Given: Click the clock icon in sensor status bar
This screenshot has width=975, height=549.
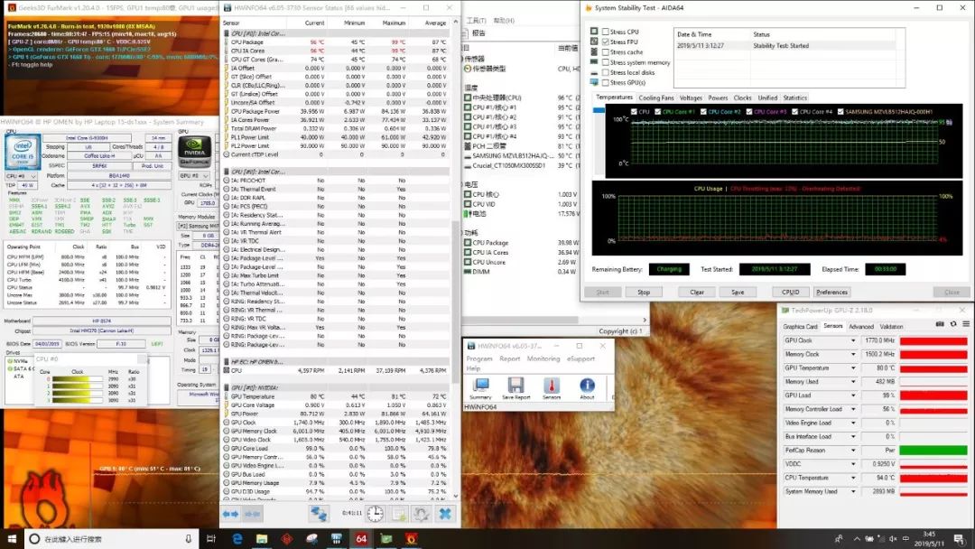Looking at the screenshot, I should 374,513.
